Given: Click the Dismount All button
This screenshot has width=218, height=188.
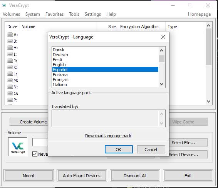Looking at the screenshot, I should coord(135,176).
